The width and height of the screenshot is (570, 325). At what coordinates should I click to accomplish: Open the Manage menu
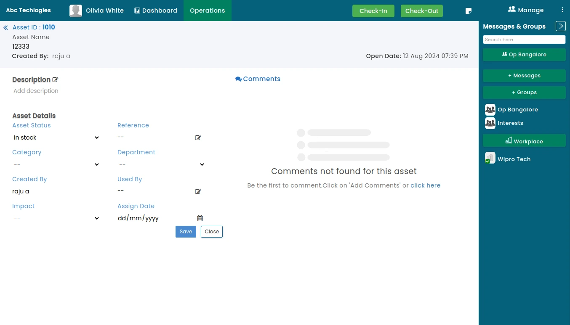526,10
